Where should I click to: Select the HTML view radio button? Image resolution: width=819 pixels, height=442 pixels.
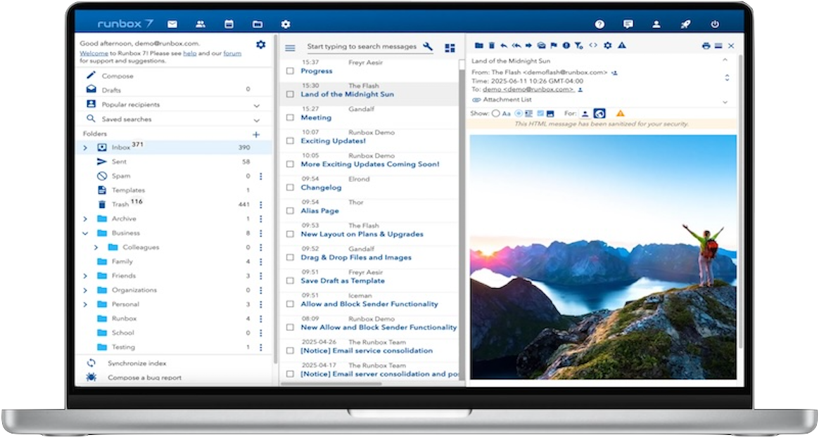tap(519, 113)
